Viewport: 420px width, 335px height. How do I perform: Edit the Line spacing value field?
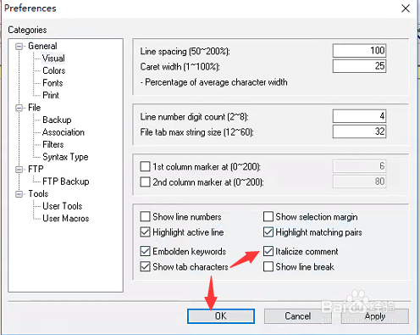359,51
